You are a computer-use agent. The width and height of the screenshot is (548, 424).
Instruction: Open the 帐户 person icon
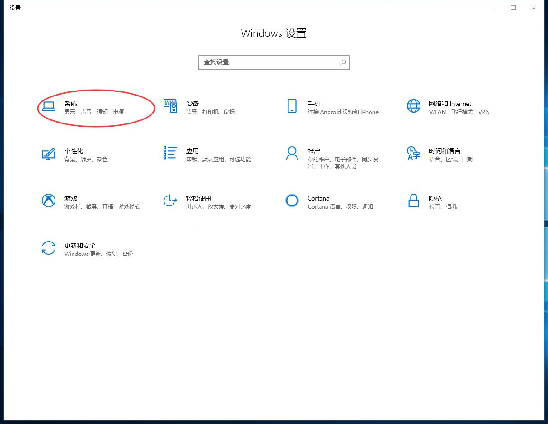click(292, 153)
